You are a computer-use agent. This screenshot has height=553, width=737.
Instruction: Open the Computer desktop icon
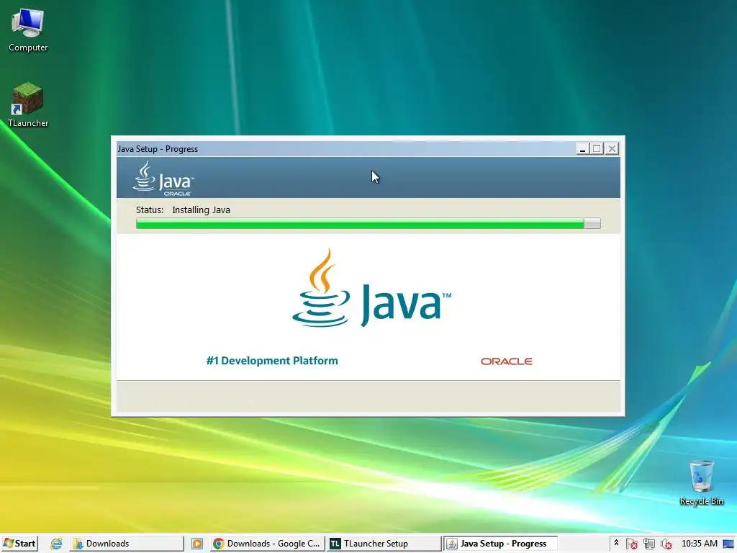pos(28,30)
